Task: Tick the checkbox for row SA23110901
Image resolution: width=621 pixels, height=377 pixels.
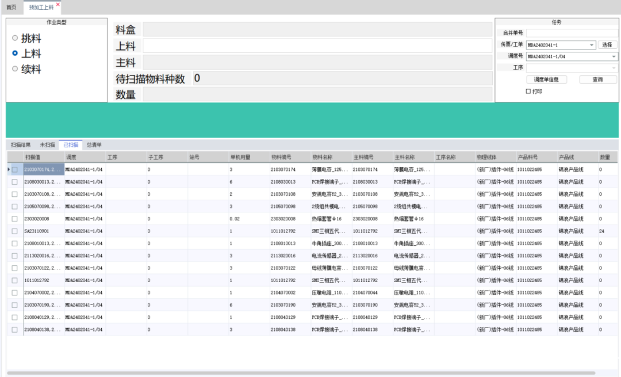Action: [15, 231]
